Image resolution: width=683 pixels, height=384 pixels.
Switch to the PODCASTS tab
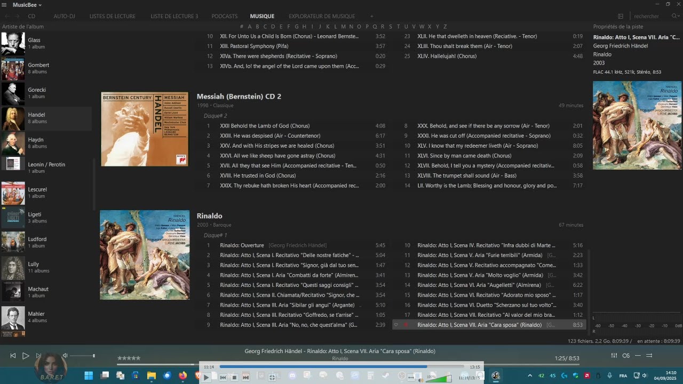tap(225, 17)
